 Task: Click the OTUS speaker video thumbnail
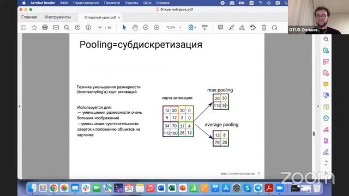[x=318, y=17]
